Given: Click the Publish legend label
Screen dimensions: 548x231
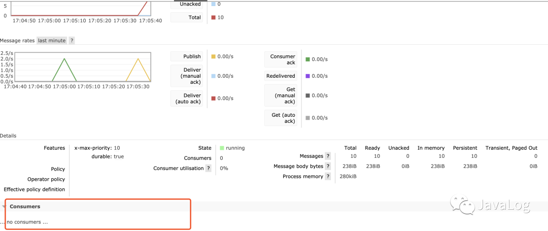Looking at the screenshot, I should pyautogui.click(x=186, y=56).
